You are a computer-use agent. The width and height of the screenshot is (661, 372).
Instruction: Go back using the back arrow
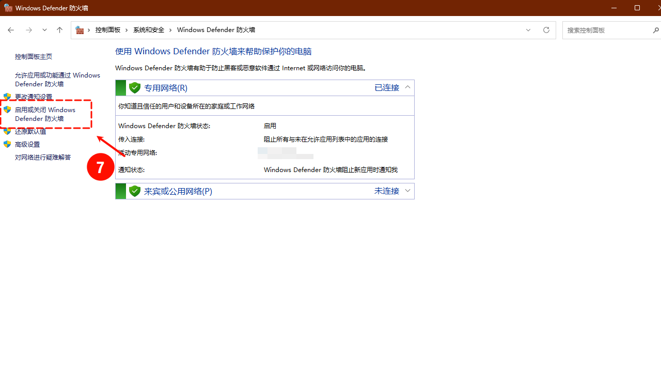11,30
